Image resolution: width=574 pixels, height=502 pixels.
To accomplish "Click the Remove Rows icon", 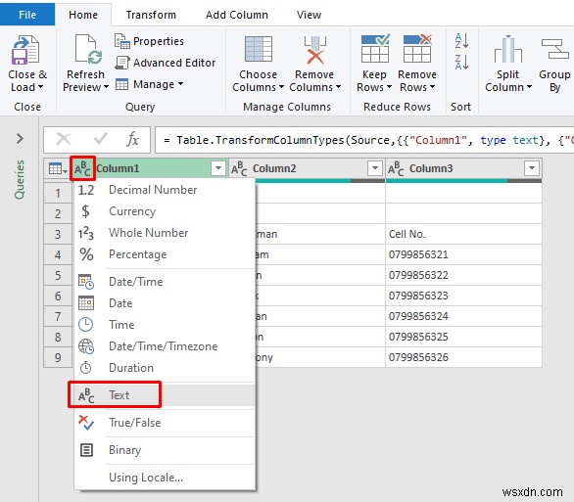I will point(417,49).
